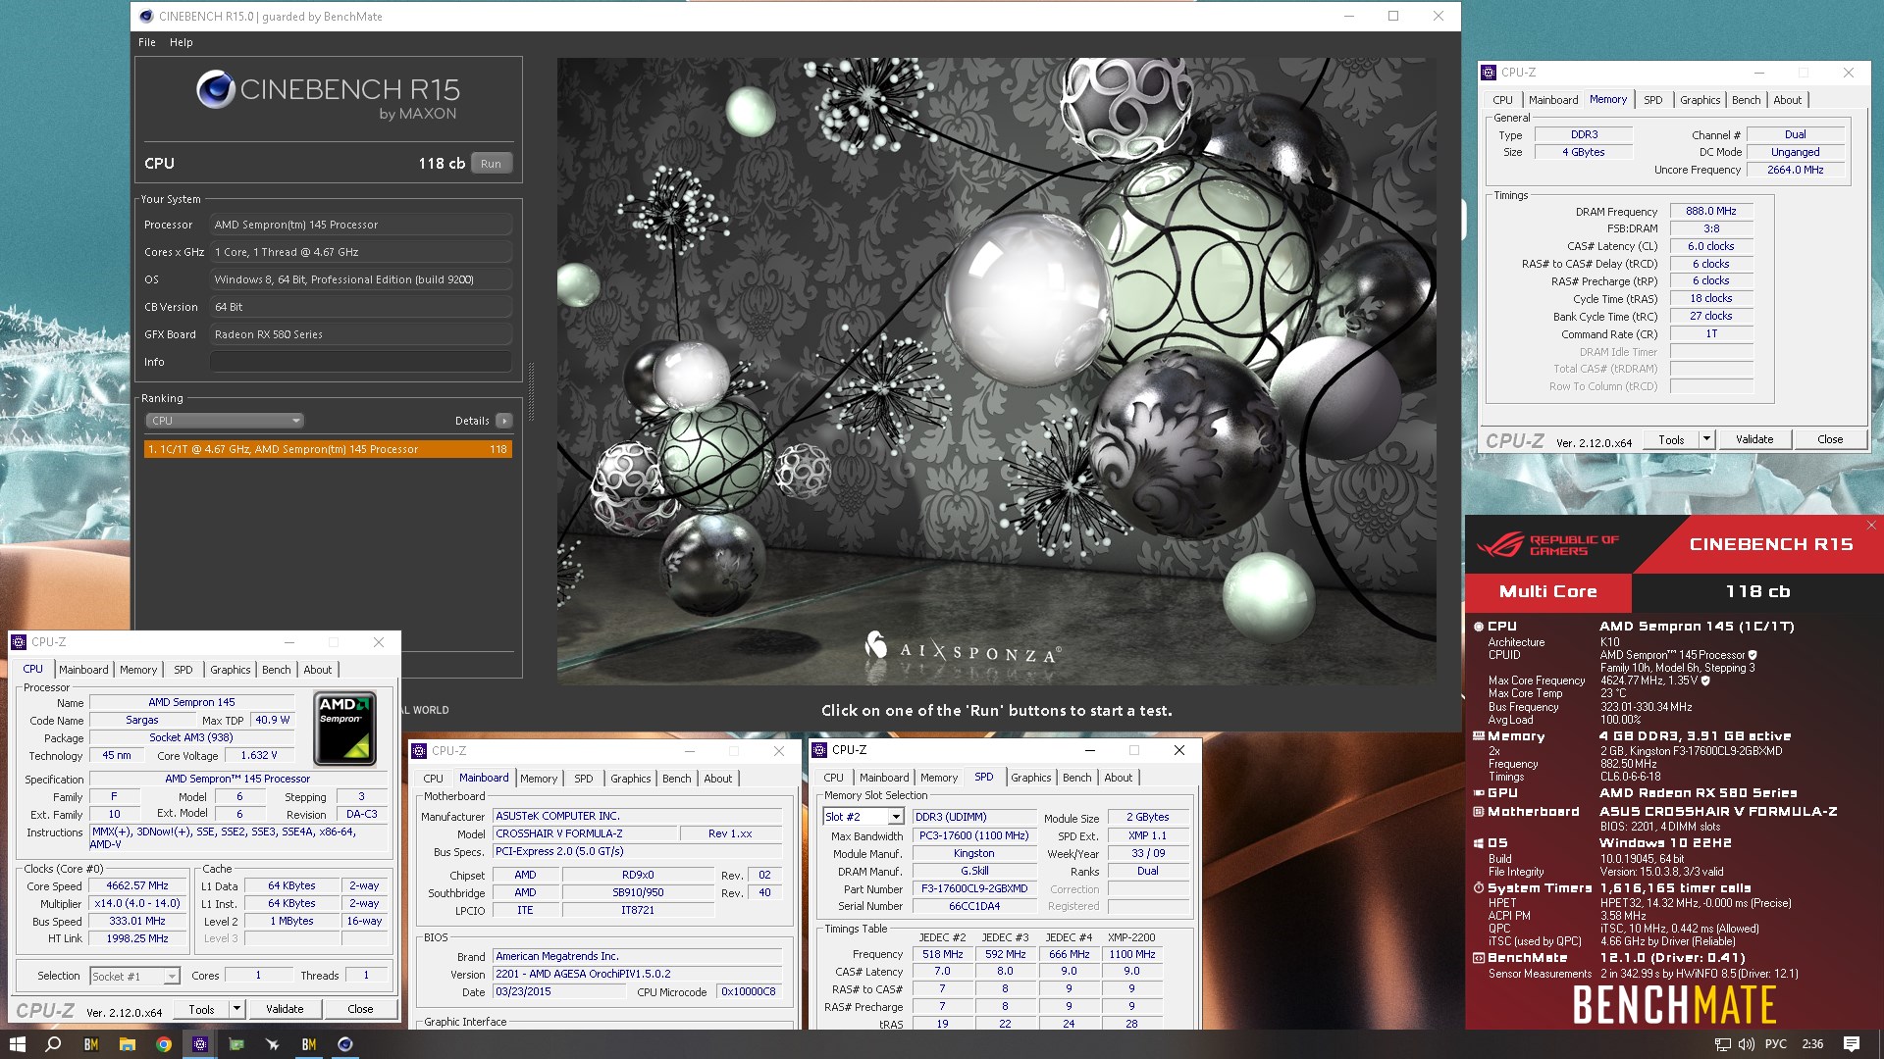Switch to Mainboard tab in Sempron 145 CPU-Z window
1884x1059 pixels.
pos(83,670)
